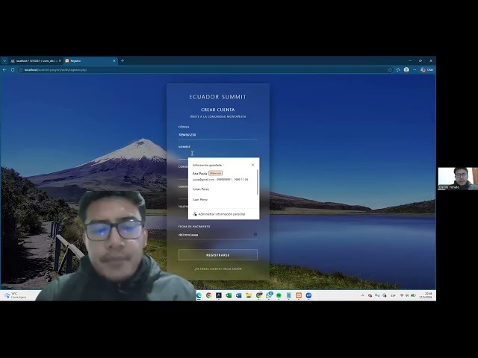Viewport: 478px width, 358px height.
Task: Open the blue round app in taskbar
Action: coord(308,295)
